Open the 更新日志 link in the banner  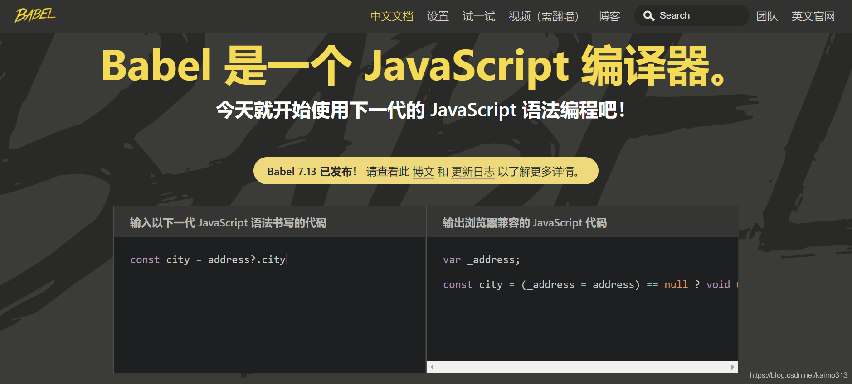pos(473,172)
